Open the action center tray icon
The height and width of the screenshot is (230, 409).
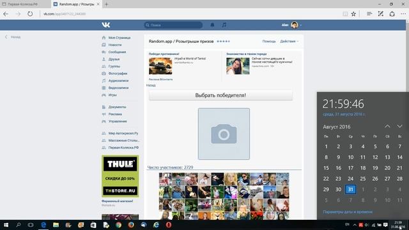click(385, 225)
